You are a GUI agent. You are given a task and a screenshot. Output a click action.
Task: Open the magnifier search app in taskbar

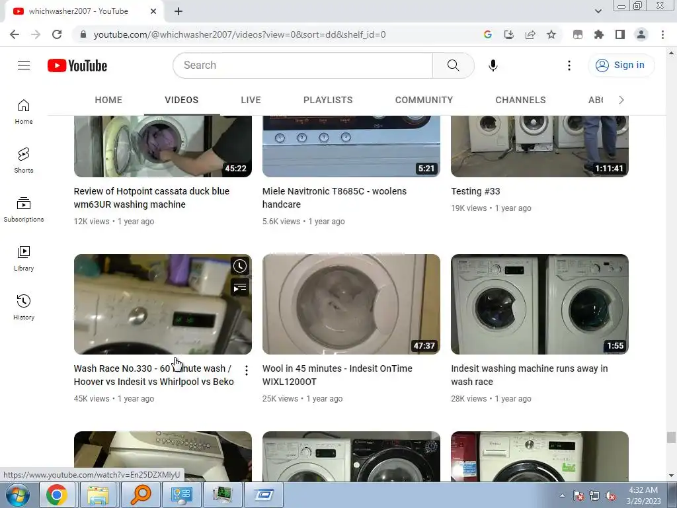(x=140, y=495)
